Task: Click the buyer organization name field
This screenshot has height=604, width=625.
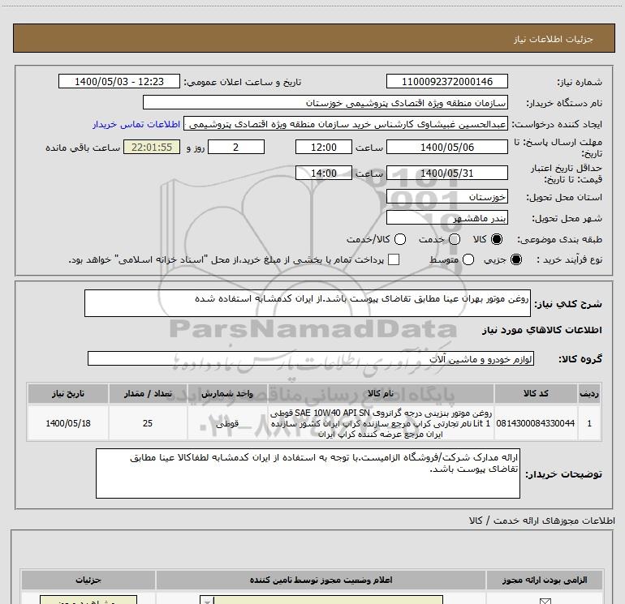Action: click(325, 102)
